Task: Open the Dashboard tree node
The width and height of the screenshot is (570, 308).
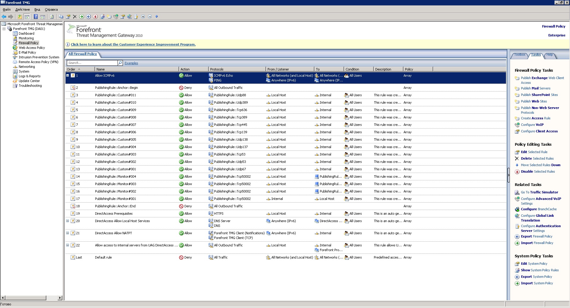Action: click(x=26, y=33)
